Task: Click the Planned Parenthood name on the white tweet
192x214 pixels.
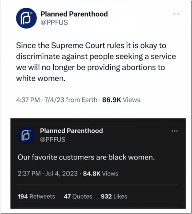Action: tap(74, 14)
